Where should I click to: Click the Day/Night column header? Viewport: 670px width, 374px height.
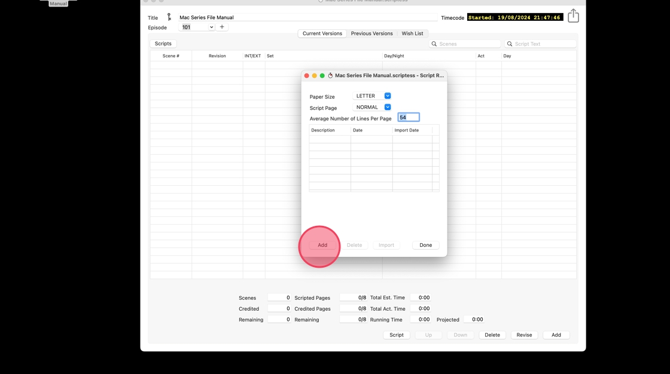tap(429, 56)
